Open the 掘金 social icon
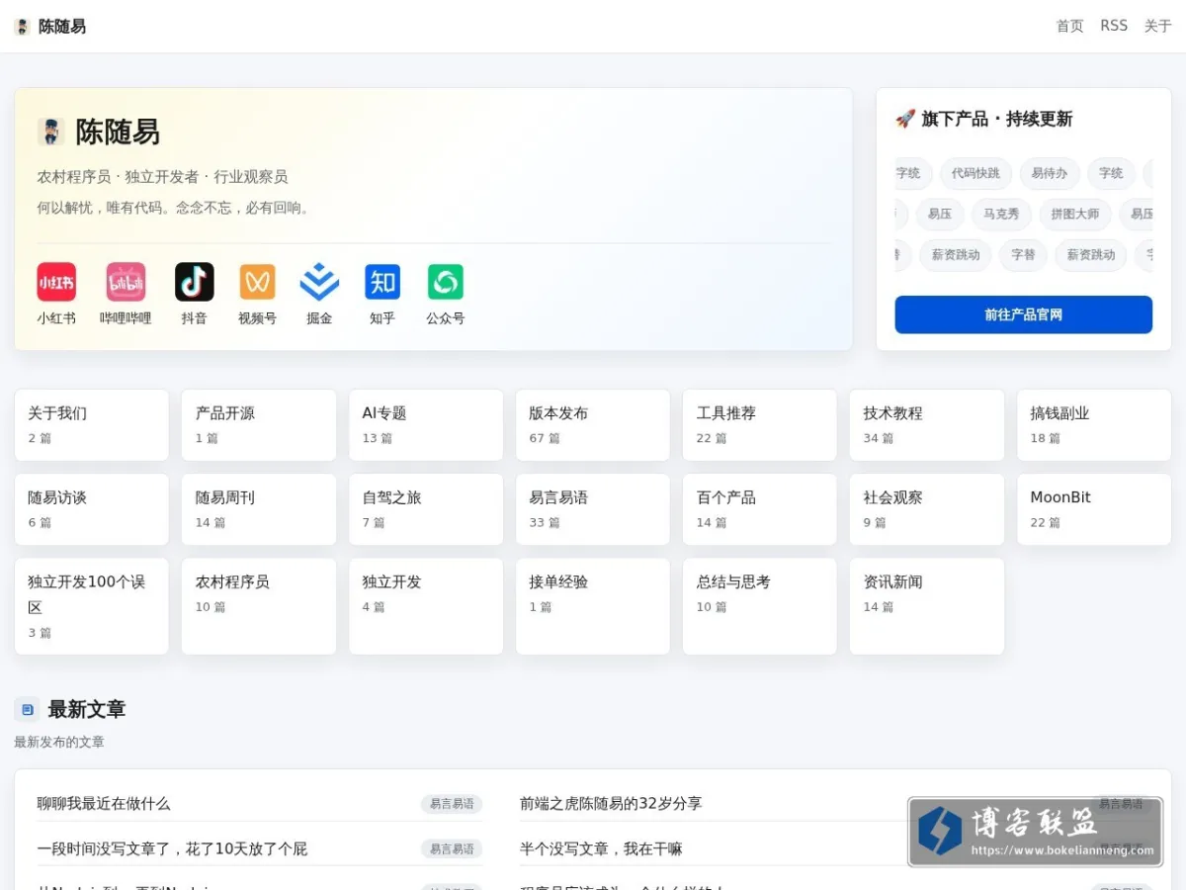This screenshot has width=1186, height=890. [x=319, y=282]
